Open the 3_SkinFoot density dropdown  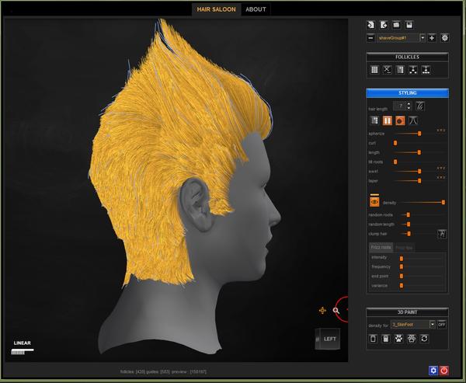[x=432, y=324]
